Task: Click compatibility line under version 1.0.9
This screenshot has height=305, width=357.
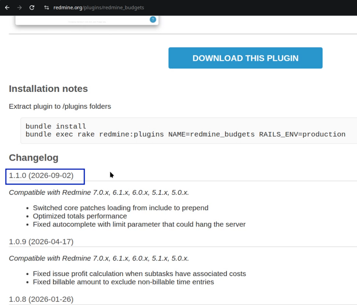Action: click(x=99, y=258)
